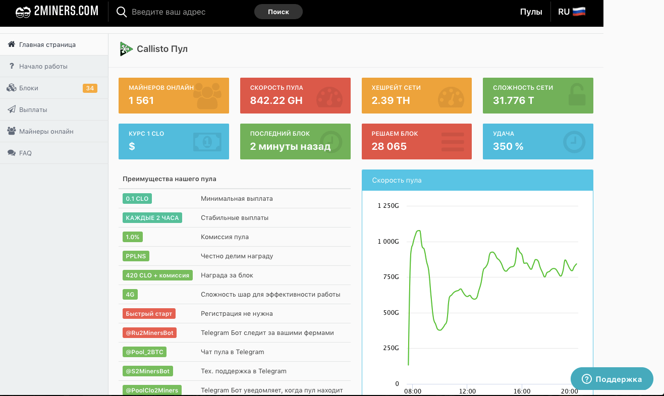Open the Поддержка support button
Screen dimensions: 664x396
[x=612, y=379]
